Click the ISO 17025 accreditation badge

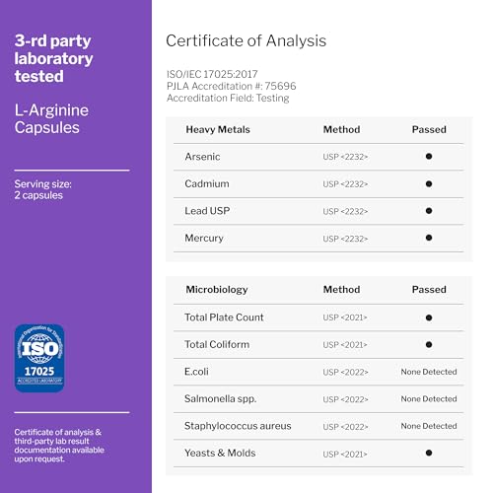click(x=39, y=358)
